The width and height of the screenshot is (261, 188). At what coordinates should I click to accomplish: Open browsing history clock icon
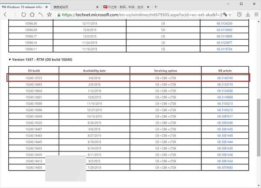click(x=239, y=15)
